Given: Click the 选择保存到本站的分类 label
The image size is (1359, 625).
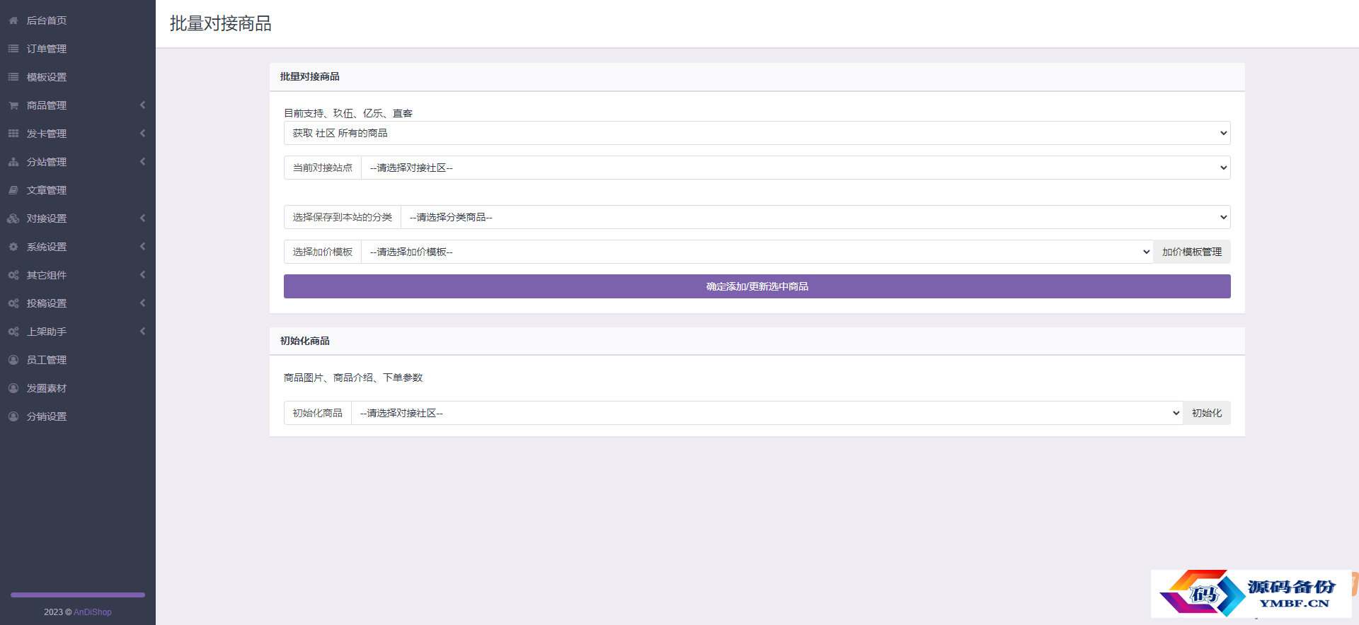Looking at the screenshot, I should [343, 217].
